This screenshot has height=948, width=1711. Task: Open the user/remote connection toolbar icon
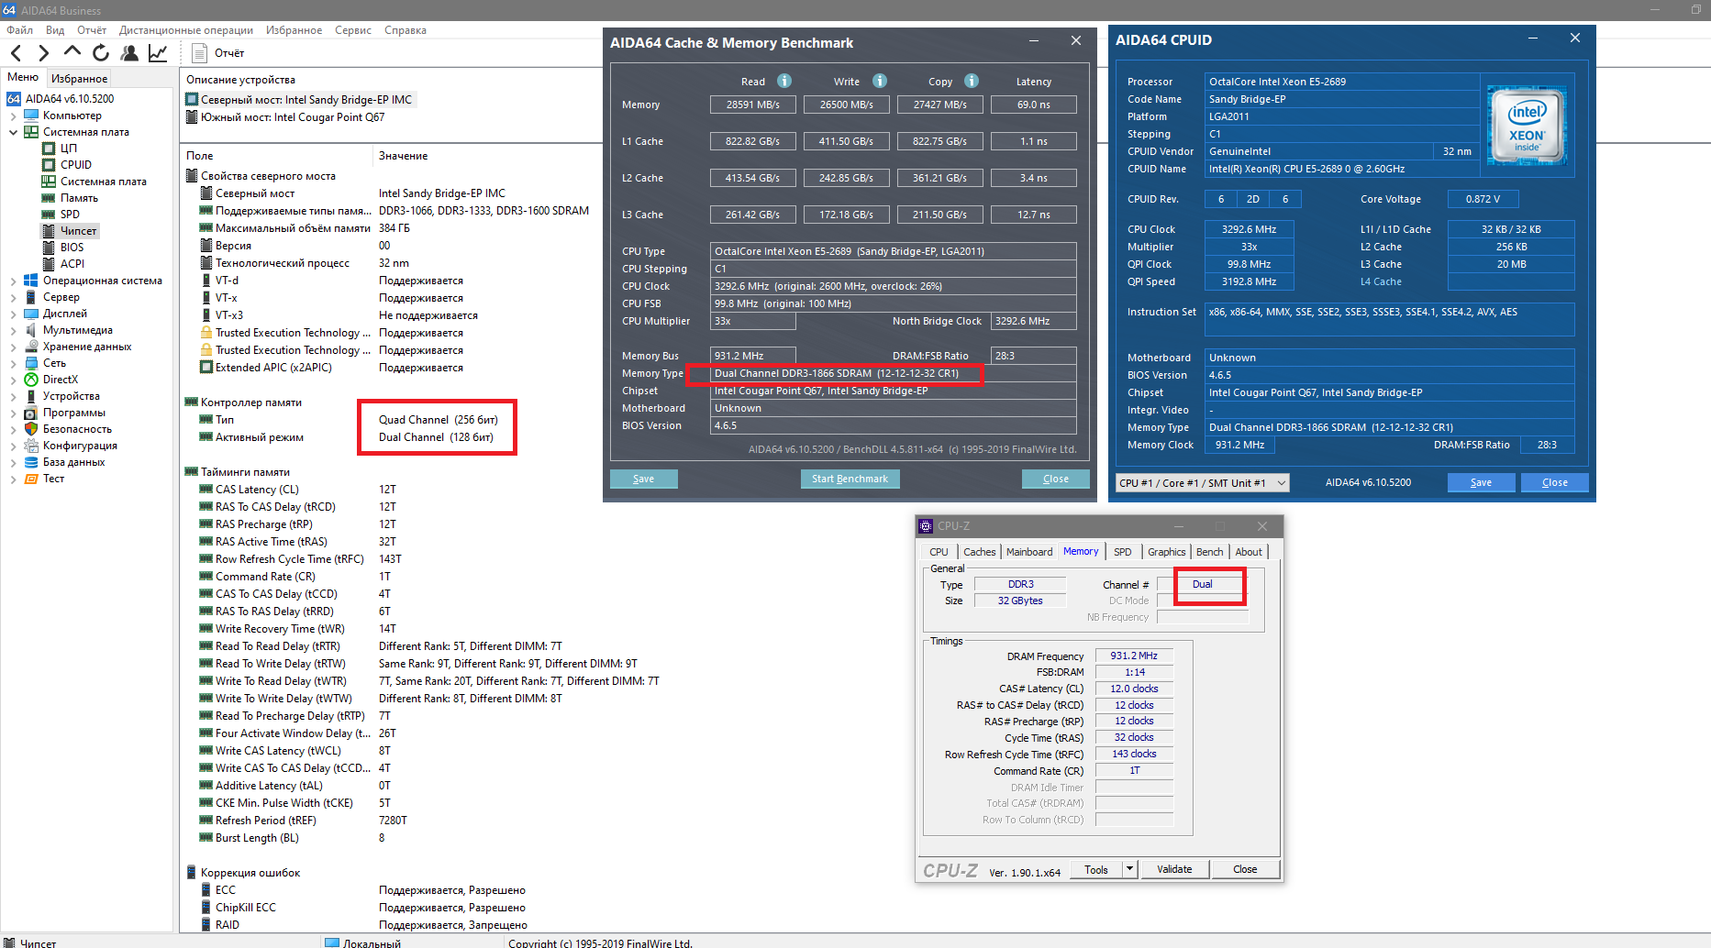(x=129, y=53)
